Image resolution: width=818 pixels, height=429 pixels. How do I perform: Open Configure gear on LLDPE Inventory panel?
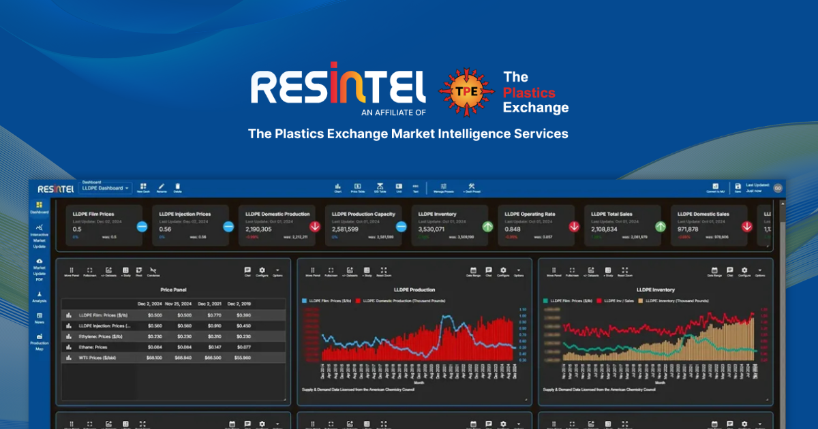pyautogui.click(x=744, y=272)
